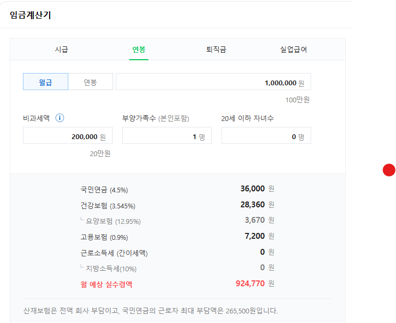
Task: Select the underlined green 연봉 tab
Action: [x=139, y=50]
